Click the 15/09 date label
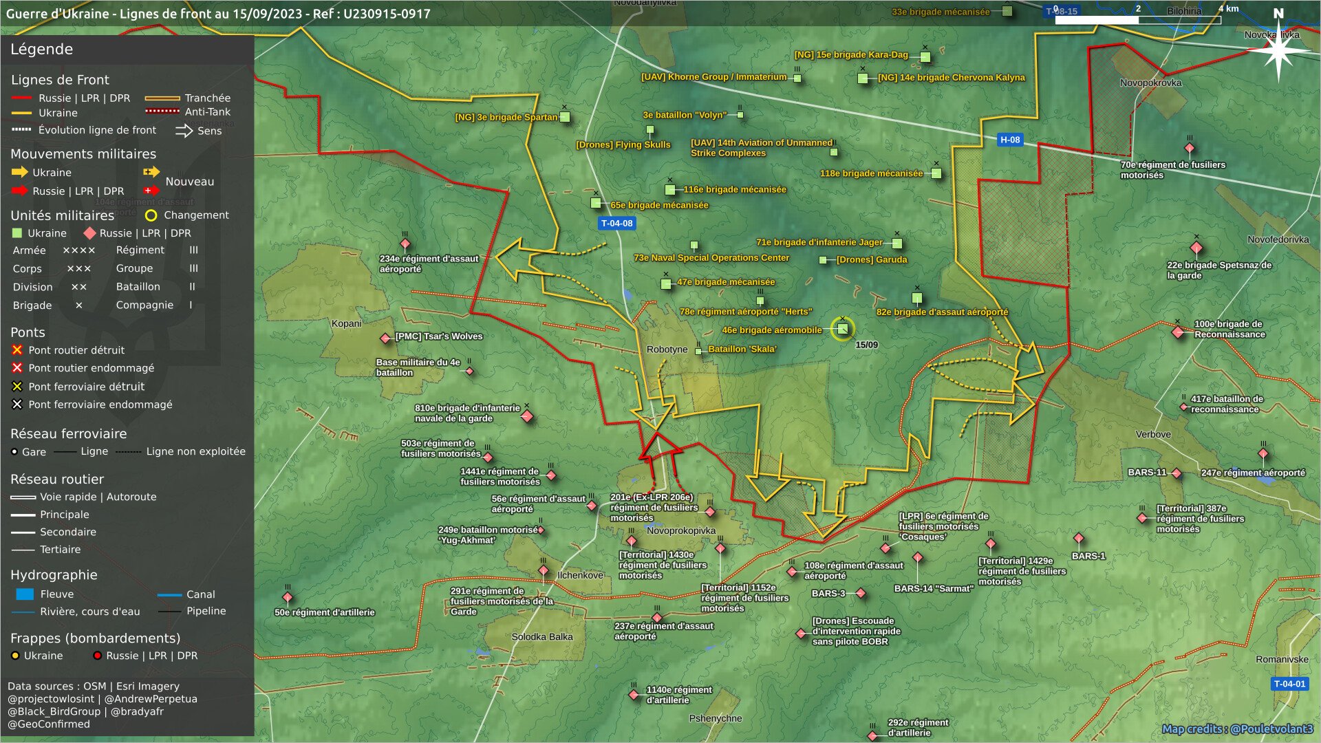 [866, 345]
